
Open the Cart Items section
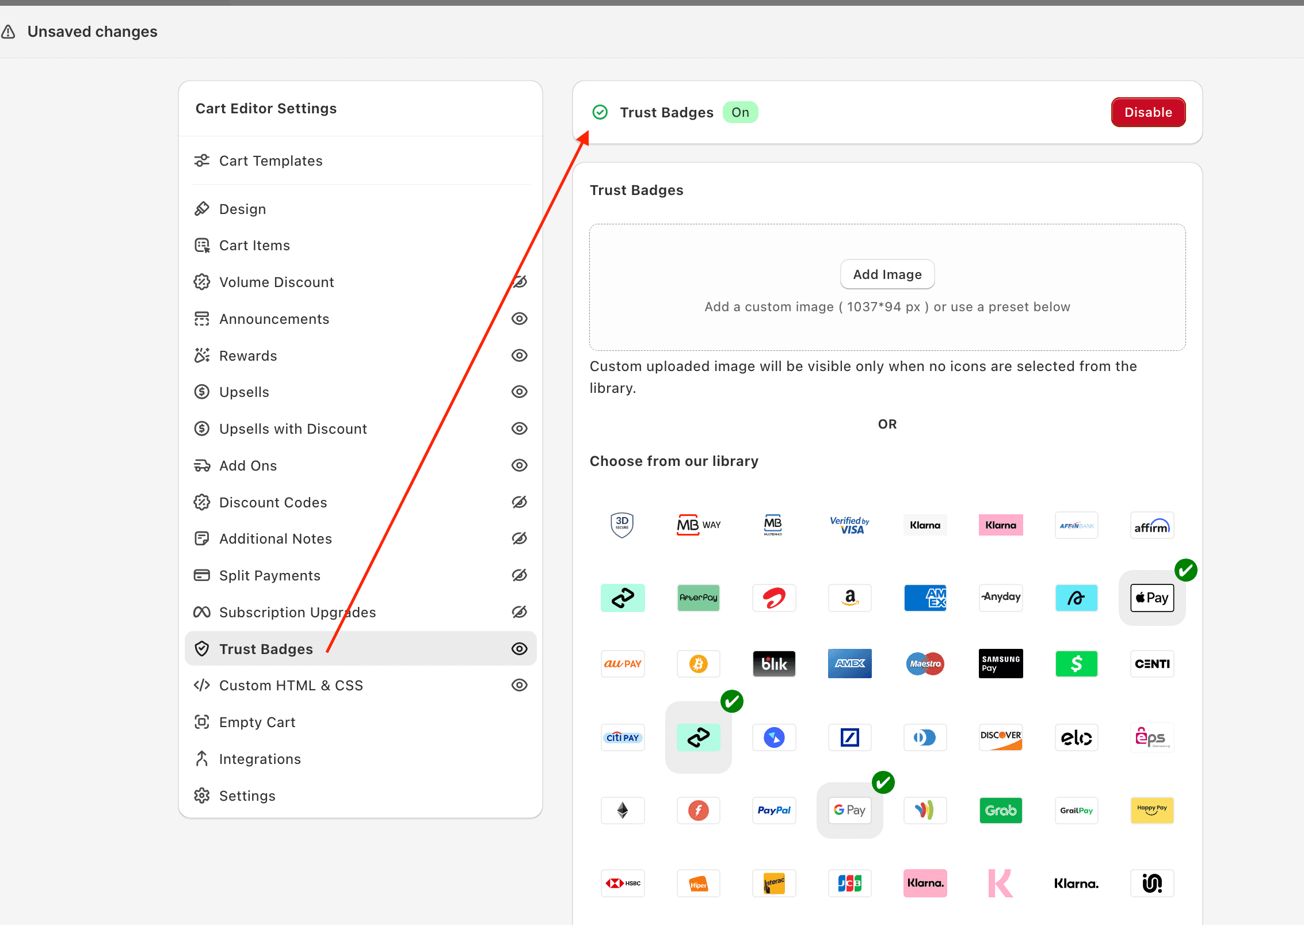click(361, 246)
